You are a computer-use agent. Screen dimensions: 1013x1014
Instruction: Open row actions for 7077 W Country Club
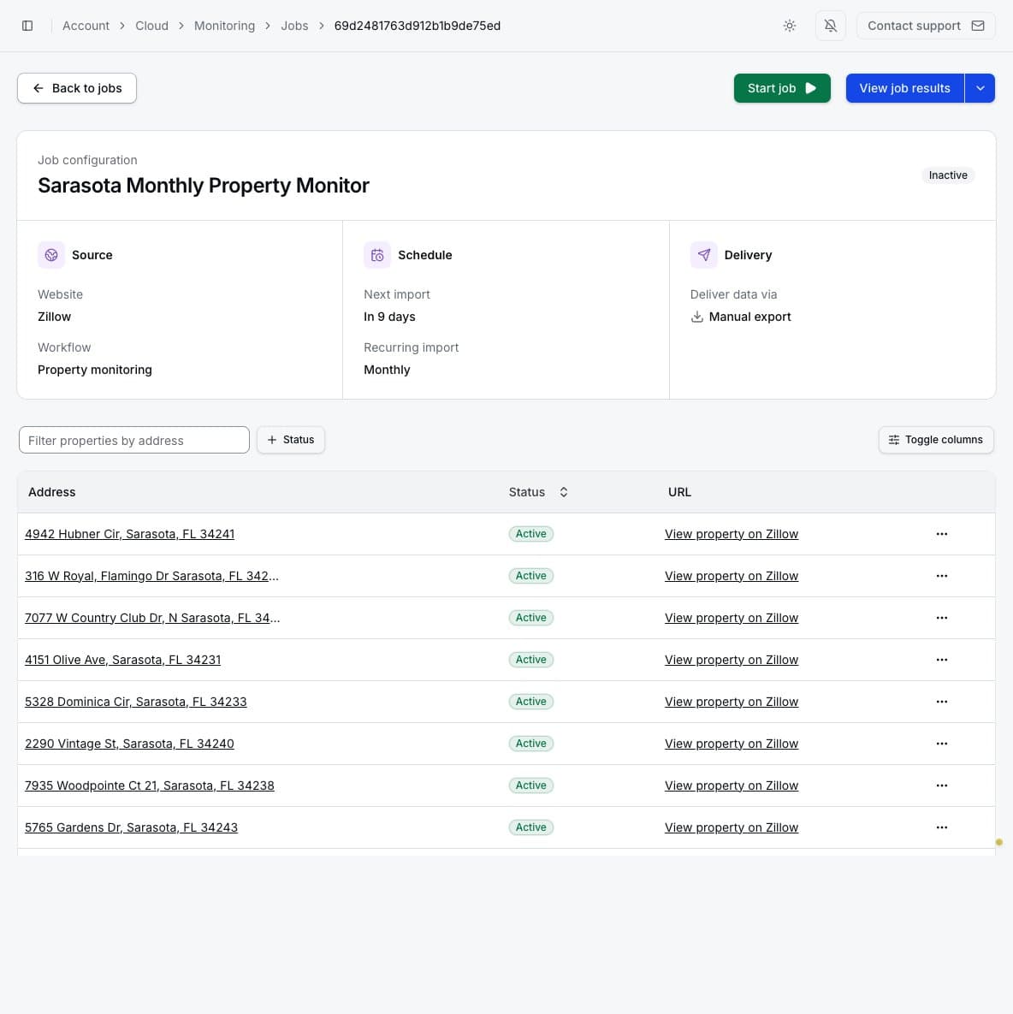tap(942, 618)
